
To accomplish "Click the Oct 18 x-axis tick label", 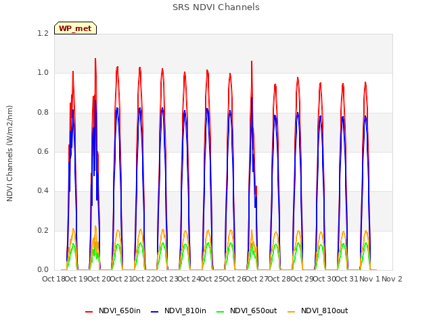I will pyautogui.click(x=53, y=279).
